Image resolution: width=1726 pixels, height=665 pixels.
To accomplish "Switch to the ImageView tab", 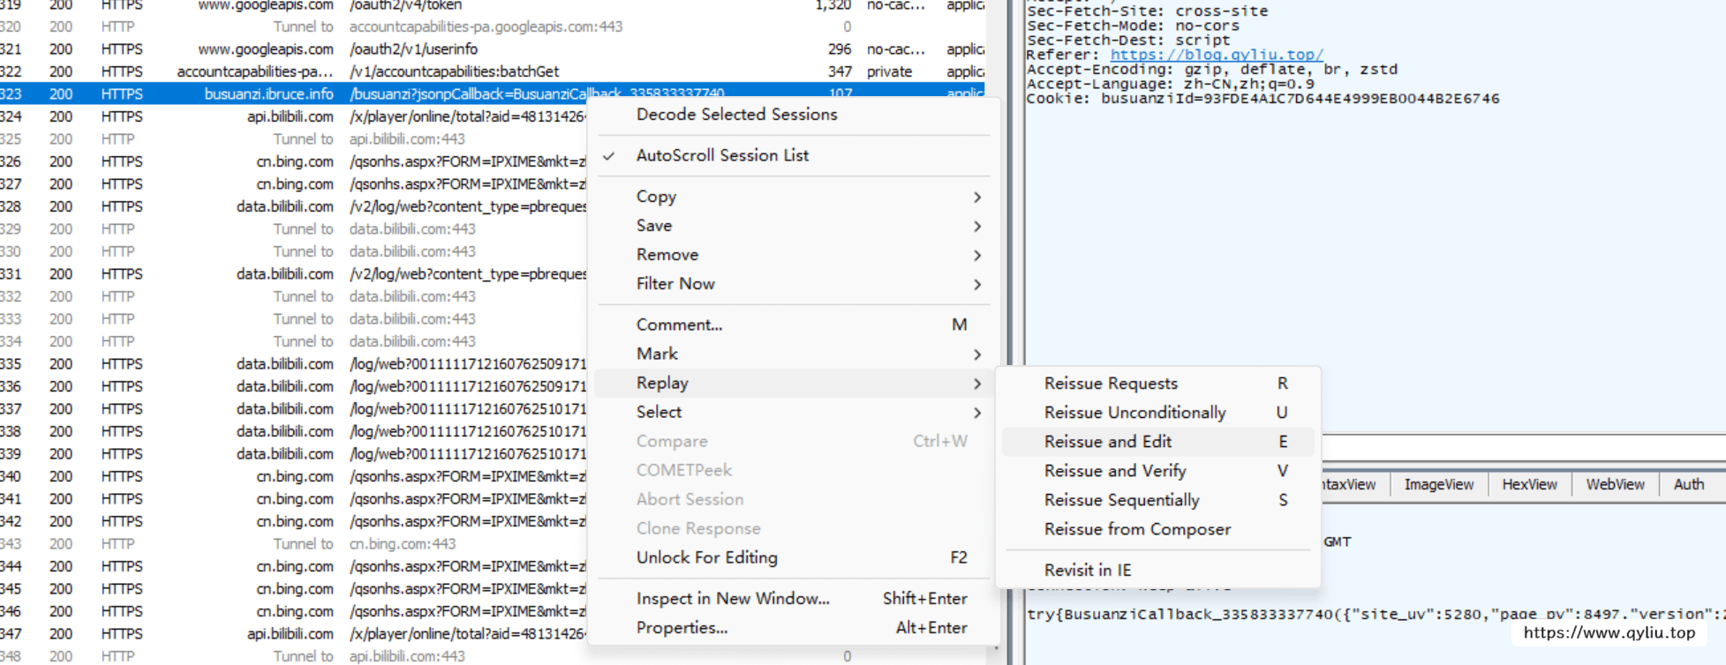I will (x=1438, y=485).
